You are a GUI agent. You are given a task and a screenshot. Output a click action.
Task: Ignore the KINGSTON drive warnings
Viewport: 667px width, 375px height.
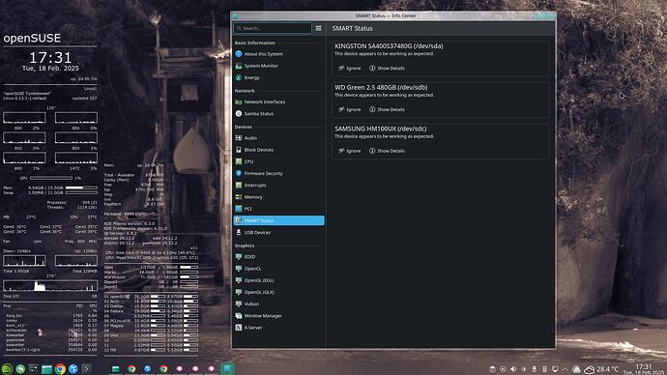click(349, 68)
